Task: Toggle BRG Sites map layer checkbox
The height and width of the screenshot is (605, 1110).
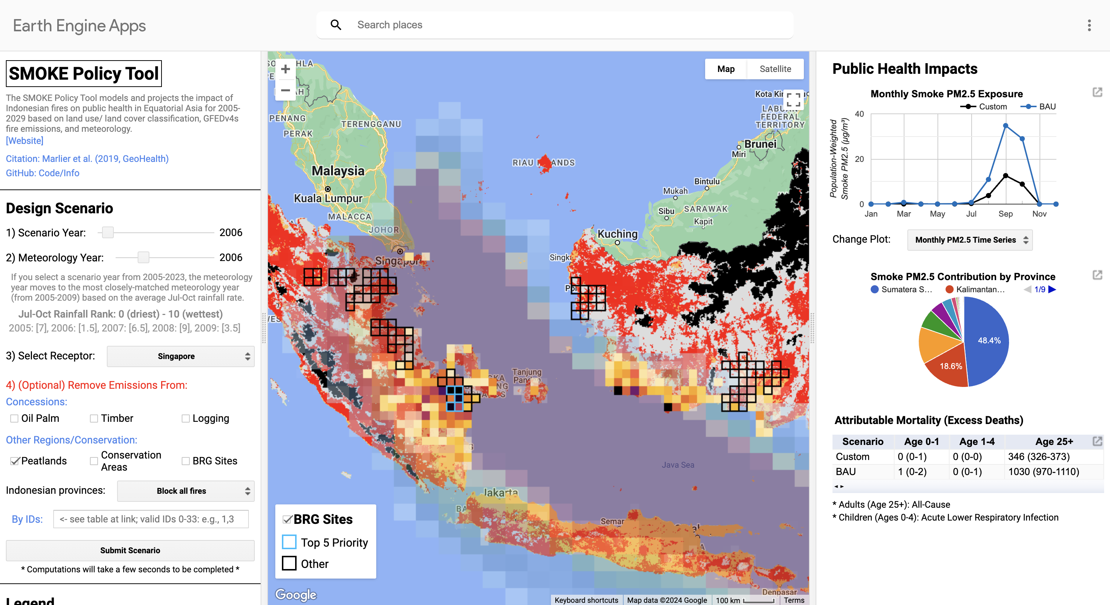Action: [287, 519]
